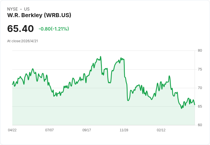210x145 pixels.
Task: Click the -0.80(-1.21%) price change
Action: click(54, 29)
